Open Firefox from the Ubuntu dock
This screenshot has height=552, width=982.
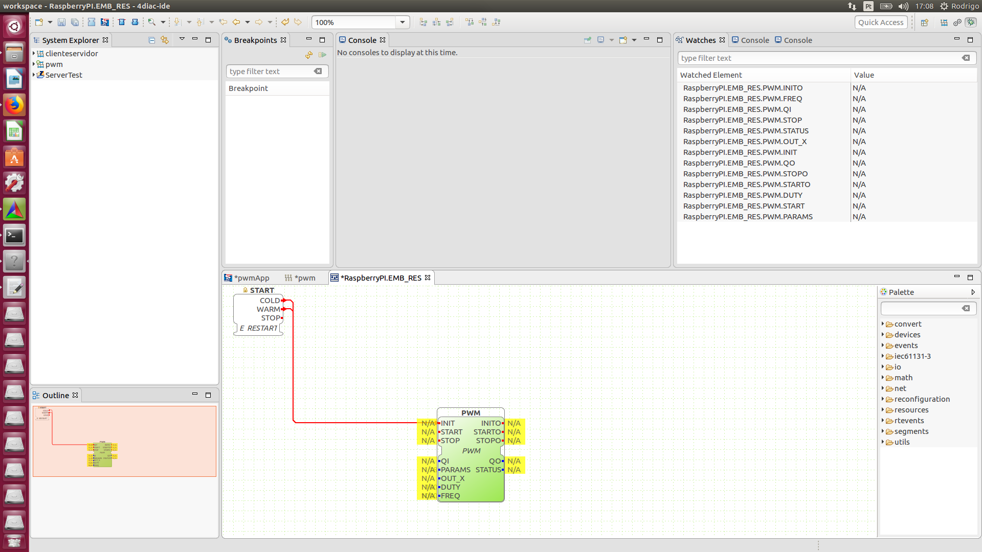[14, 105]
